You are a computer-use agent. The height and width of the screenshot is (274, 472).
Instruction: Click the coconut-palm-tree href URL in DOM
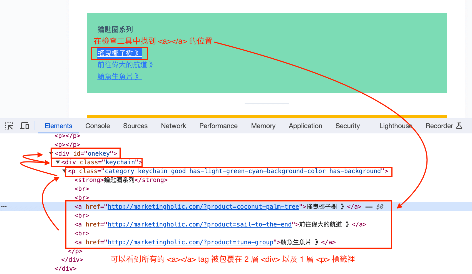click(203, 206)
